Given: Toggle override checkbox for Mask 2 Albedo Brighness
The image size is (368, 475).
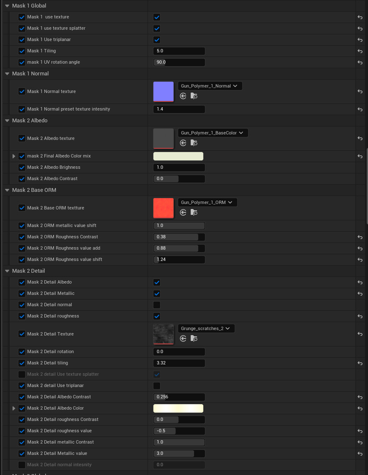Looking at the screenshot, I should (x=22, y=168).
